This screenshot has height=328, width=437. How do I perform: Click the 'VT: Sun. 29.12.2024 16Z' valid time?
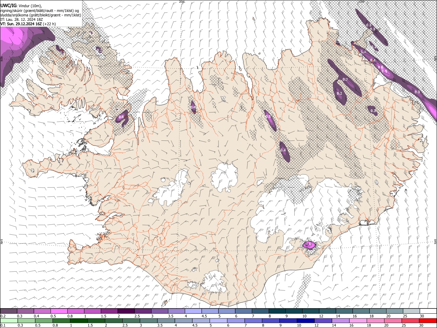pyautogui.click(x=22, y=24)
